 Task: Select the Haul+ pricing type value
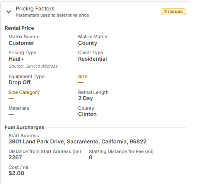(16, 59)
